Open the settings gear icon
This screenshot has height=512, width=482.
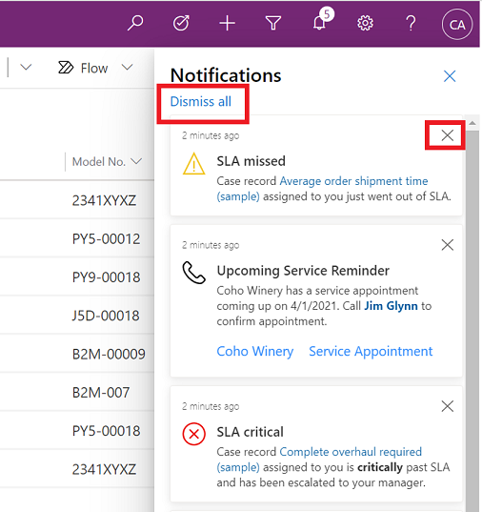point(365,24)
